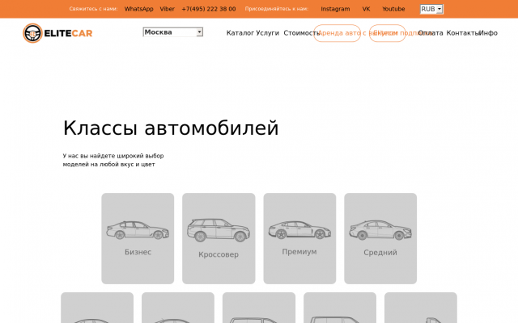
Task: Click the sedan icon above Средний
Action: pos(380,230)
